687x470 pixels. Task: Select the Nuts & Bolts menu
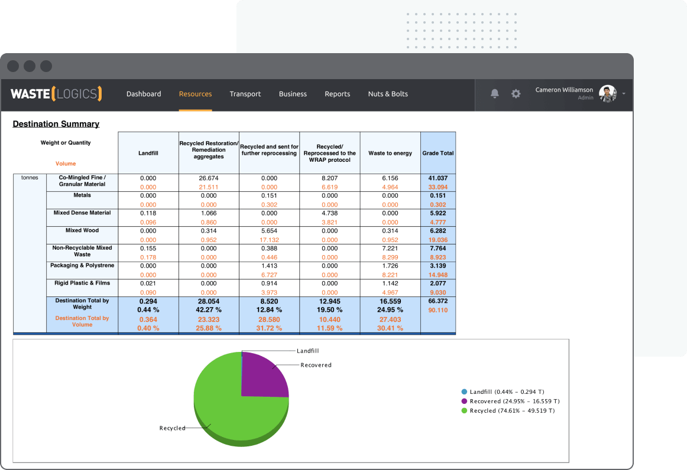click(388, 94)
